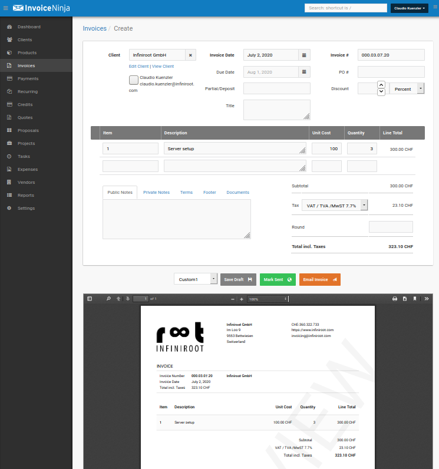Zoom in on the PDF preview
Image resolution: width=439 pixels, height=469 pixels.
241,299
